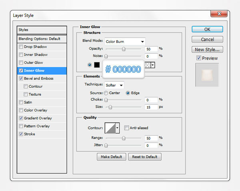Uncheck the Gradient Overlay checkbox

tap(21, 118)
